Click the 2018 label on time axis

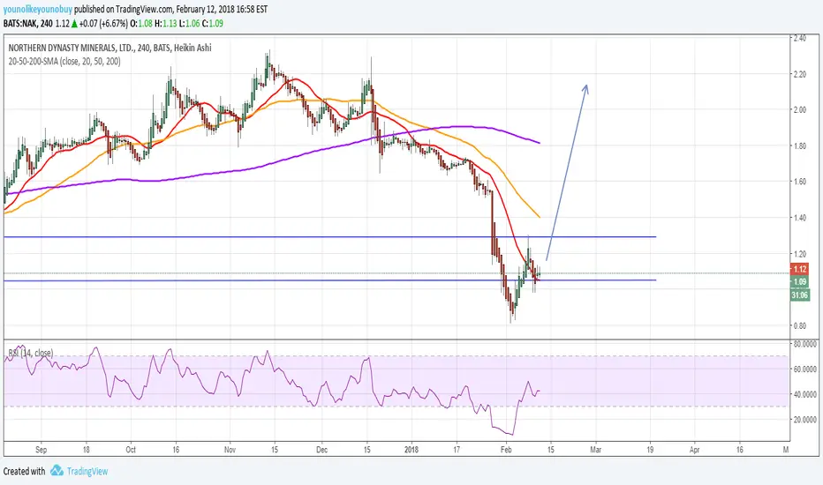point(411,450)
